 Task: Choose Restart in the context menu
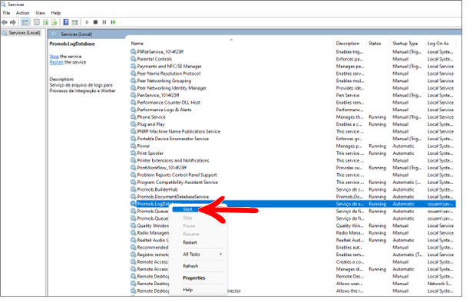coord(190,242)
